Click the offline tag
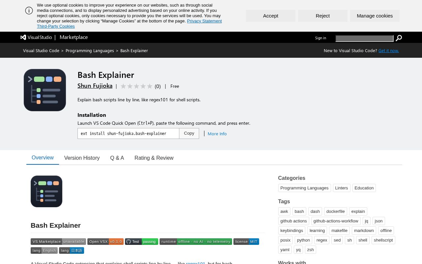Viewport: 422px width, 264px height. point(386,231)
